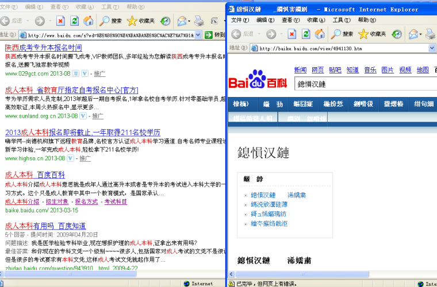Click 图片 link on Baike header
Viewport: 437px width, 287px height.
[x=388, y=70]
